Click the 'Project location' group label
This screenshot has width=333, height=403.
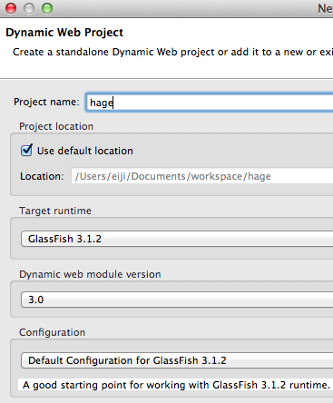[x=56, y=126]
